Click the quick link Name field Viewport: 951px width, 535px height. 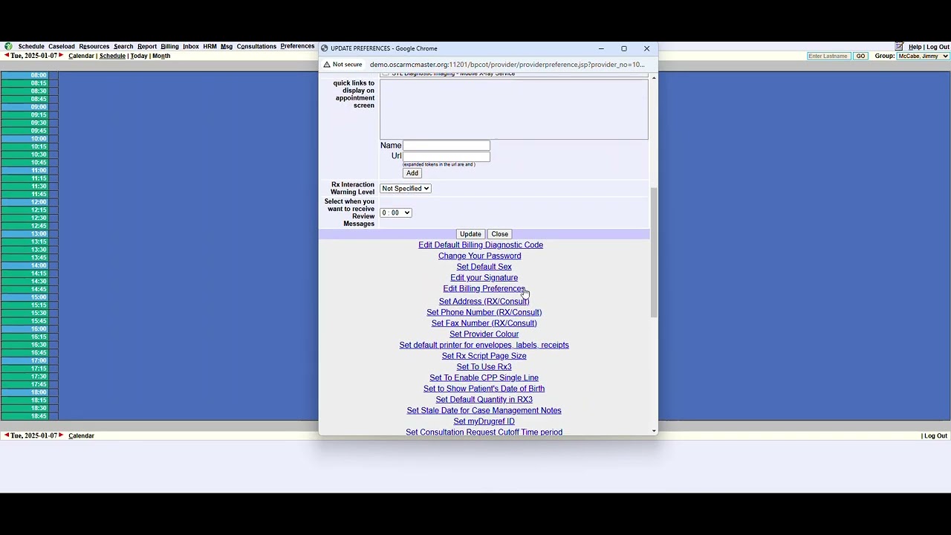(x=446, y=146)
